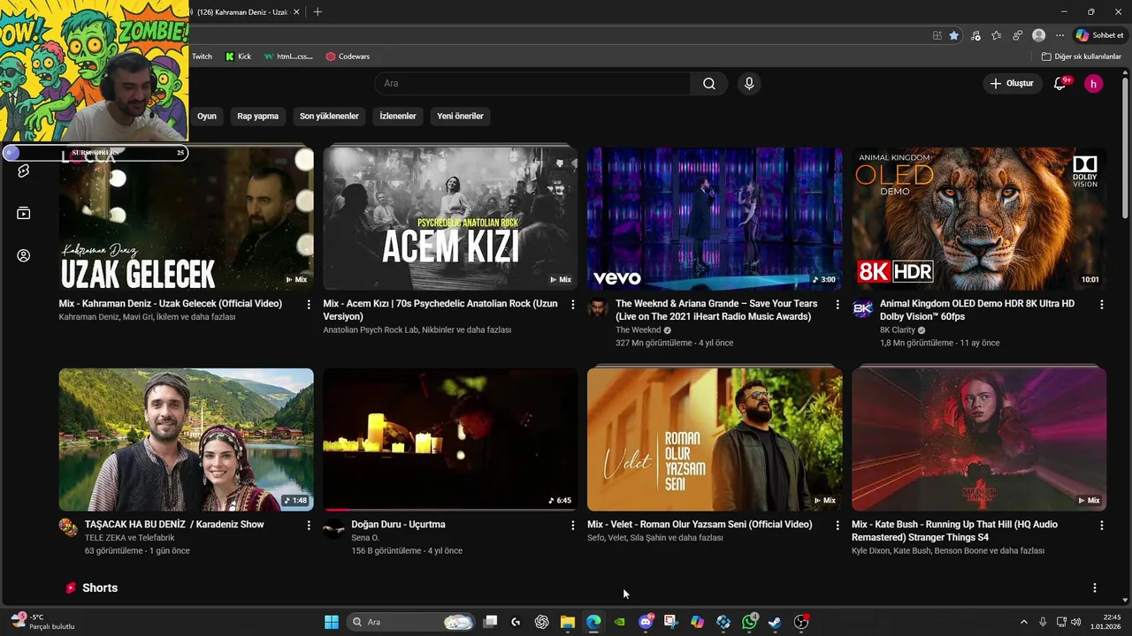Screen dimensions: 1132x636
Task: Play the Velet Roman Olur Yazsam Seni thumbnail
Action: pyautogui.click(x=715, y=439)
